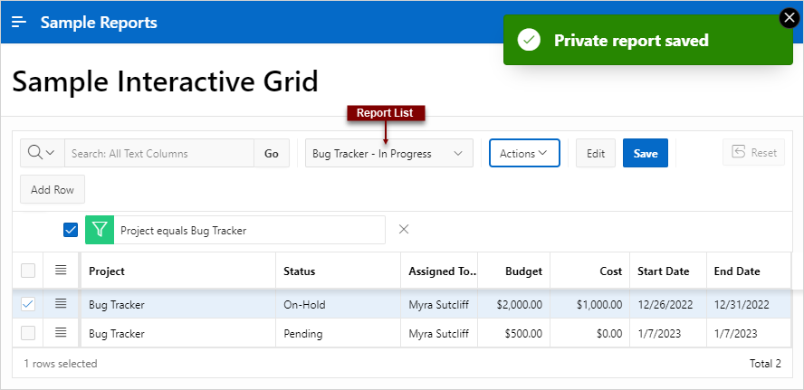This screenshot has width=804, height=390.
Task: Click the green filter funnel icon
Action: coord(100,230)
